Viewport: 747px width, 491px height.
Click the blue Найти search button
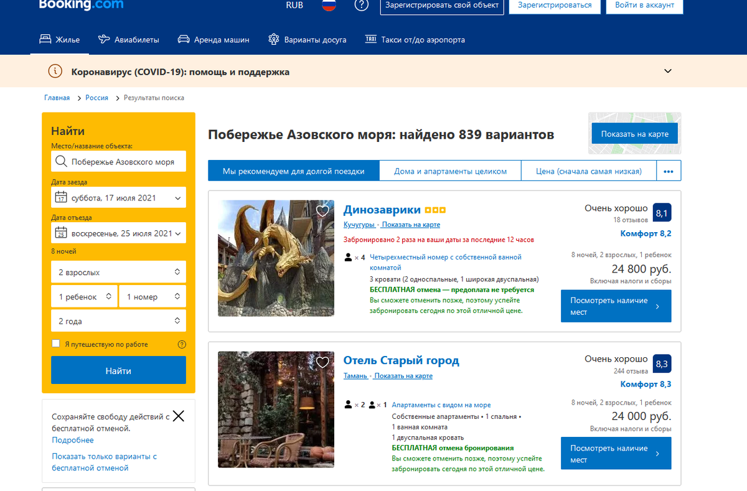tap(118, 370)
